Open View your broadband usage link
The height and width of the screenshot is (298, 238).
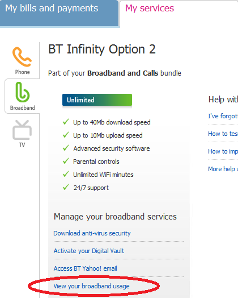coord(91,286)
